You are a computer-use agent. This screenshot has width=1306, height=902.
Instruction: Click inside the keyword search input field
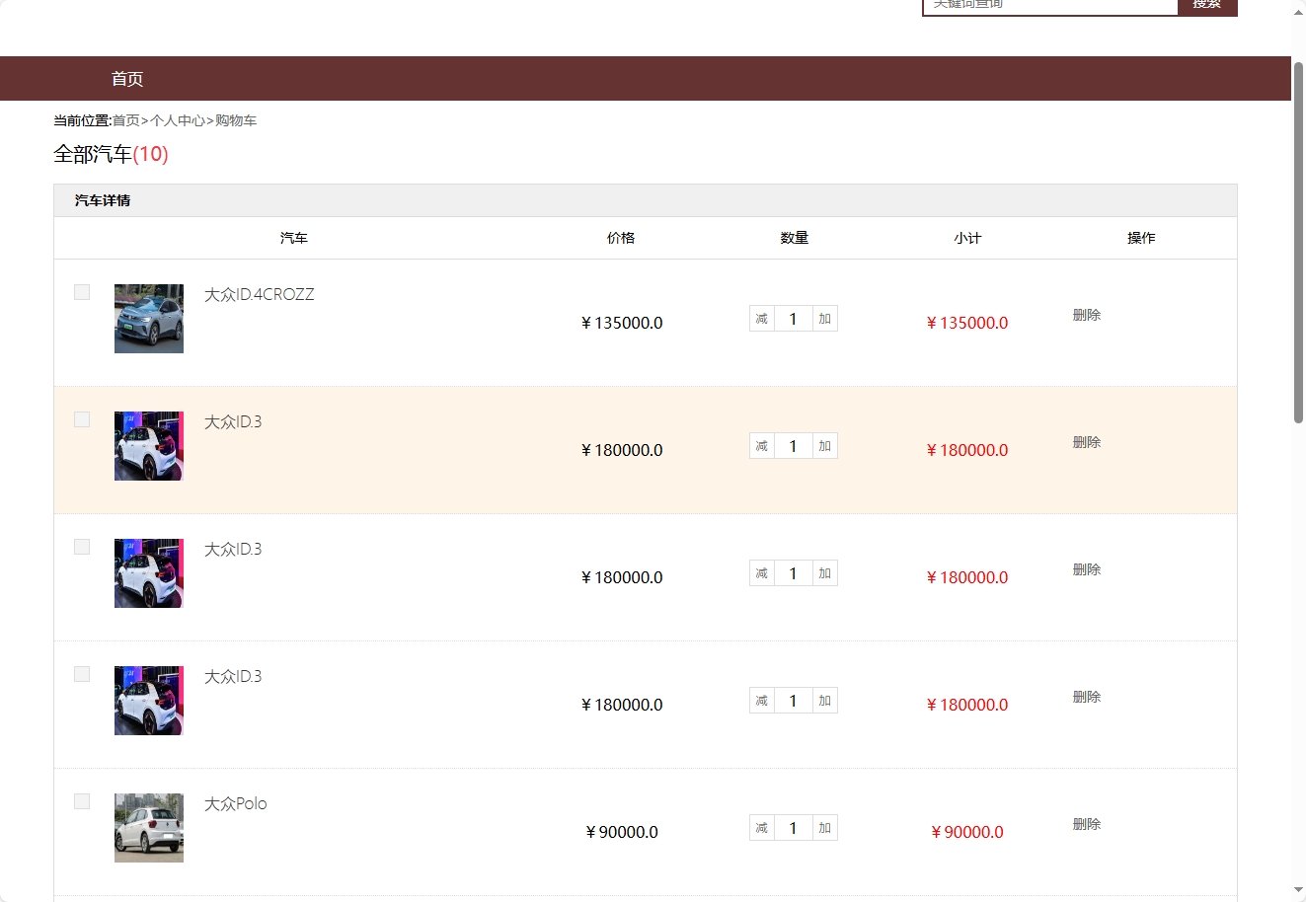click(1049, 4)
